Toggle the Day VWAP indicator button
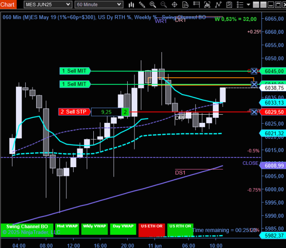Viewport: 286px width, 248px height. pyautogui.click(x=123, y=229)
